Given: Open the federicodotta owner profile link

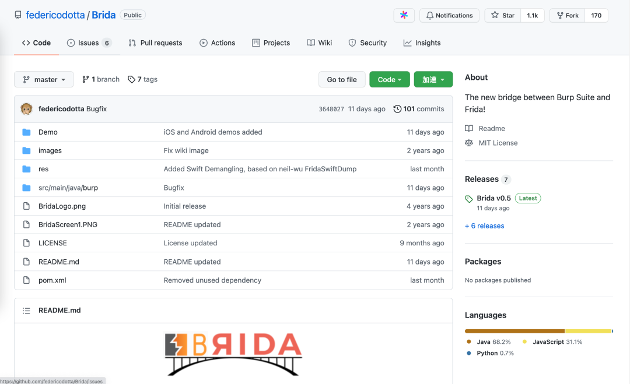Looking at the screenshot, I should click(x=55, y=15).
